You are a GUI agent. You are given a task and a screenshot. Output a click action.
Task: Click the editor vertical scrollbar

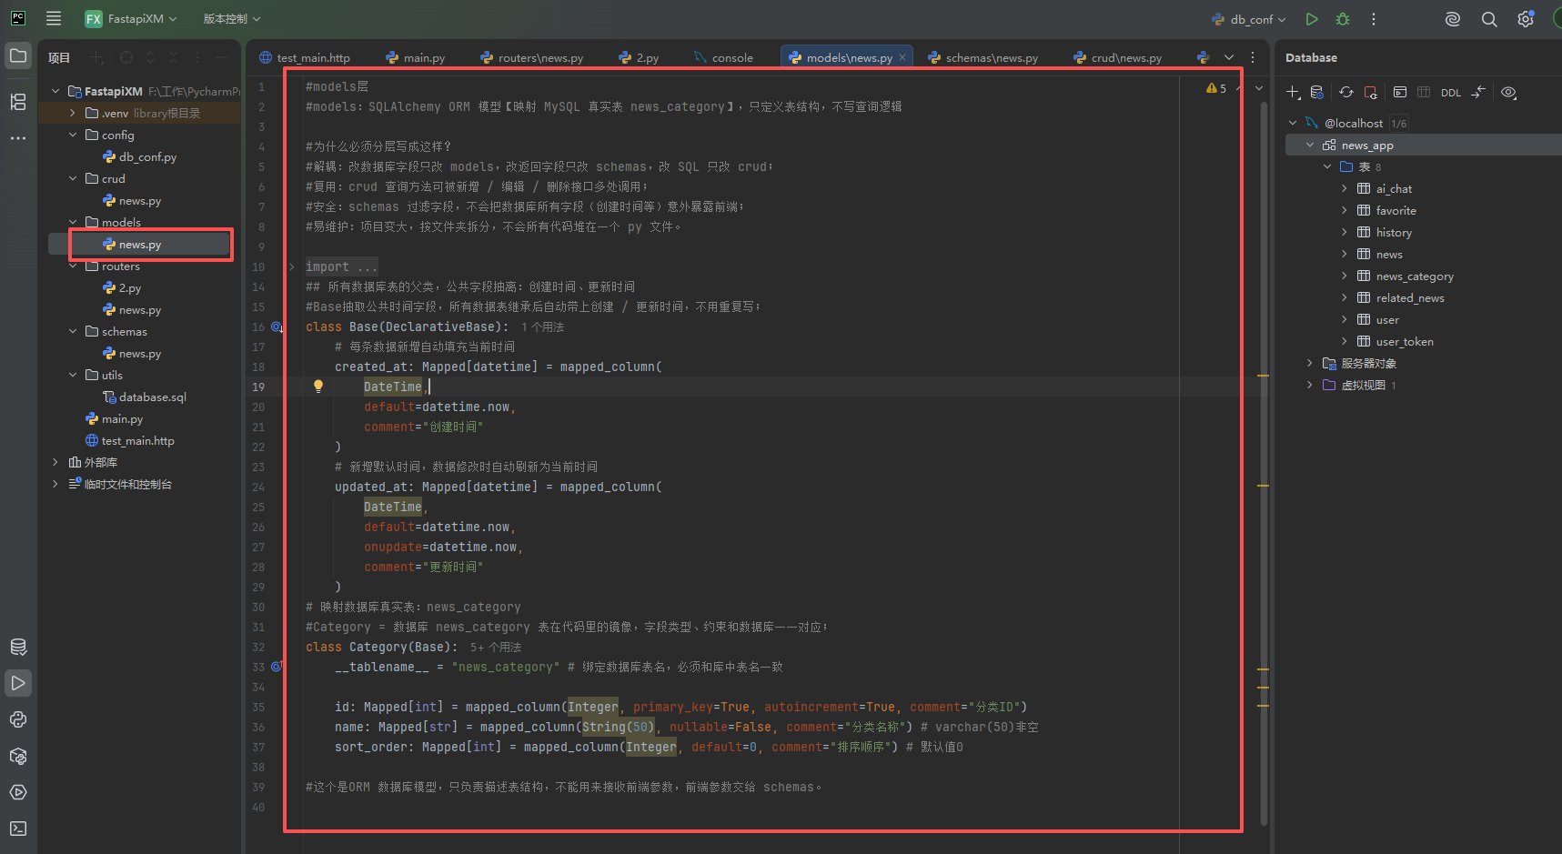pos(1264,464)
